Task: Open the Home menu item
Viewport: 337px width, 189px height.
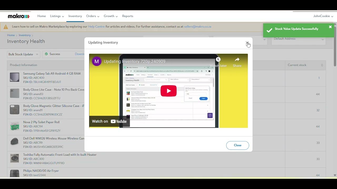Action: [x=42, y=16]
